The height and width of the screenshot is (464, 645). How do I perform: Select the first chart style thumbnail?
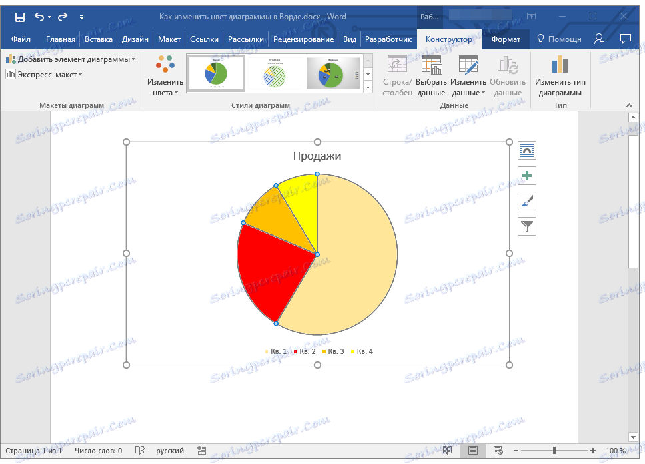216,73
